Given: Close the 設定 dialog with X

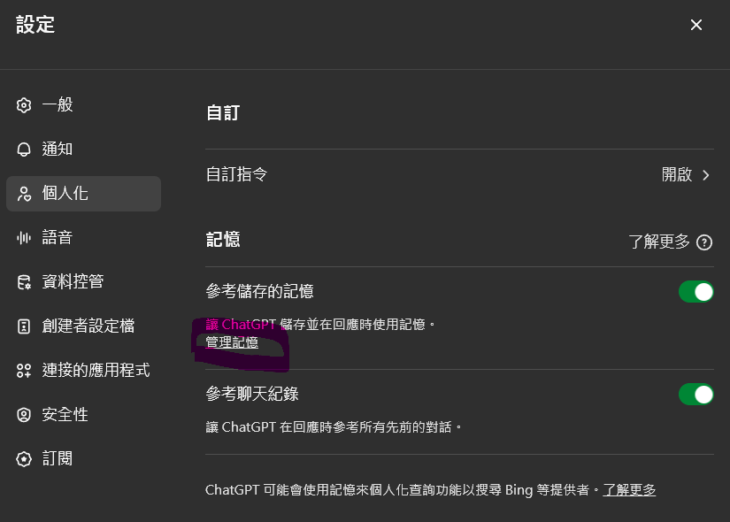Looking at the screenshot, I should [696, 25].
